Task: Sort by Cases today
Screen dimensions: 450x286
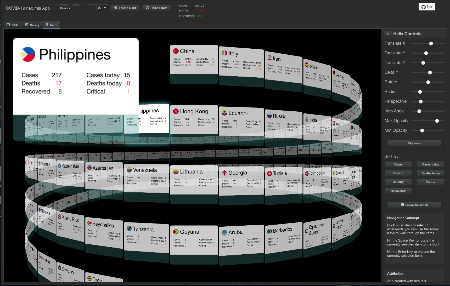Action: [x=430, y=164]
